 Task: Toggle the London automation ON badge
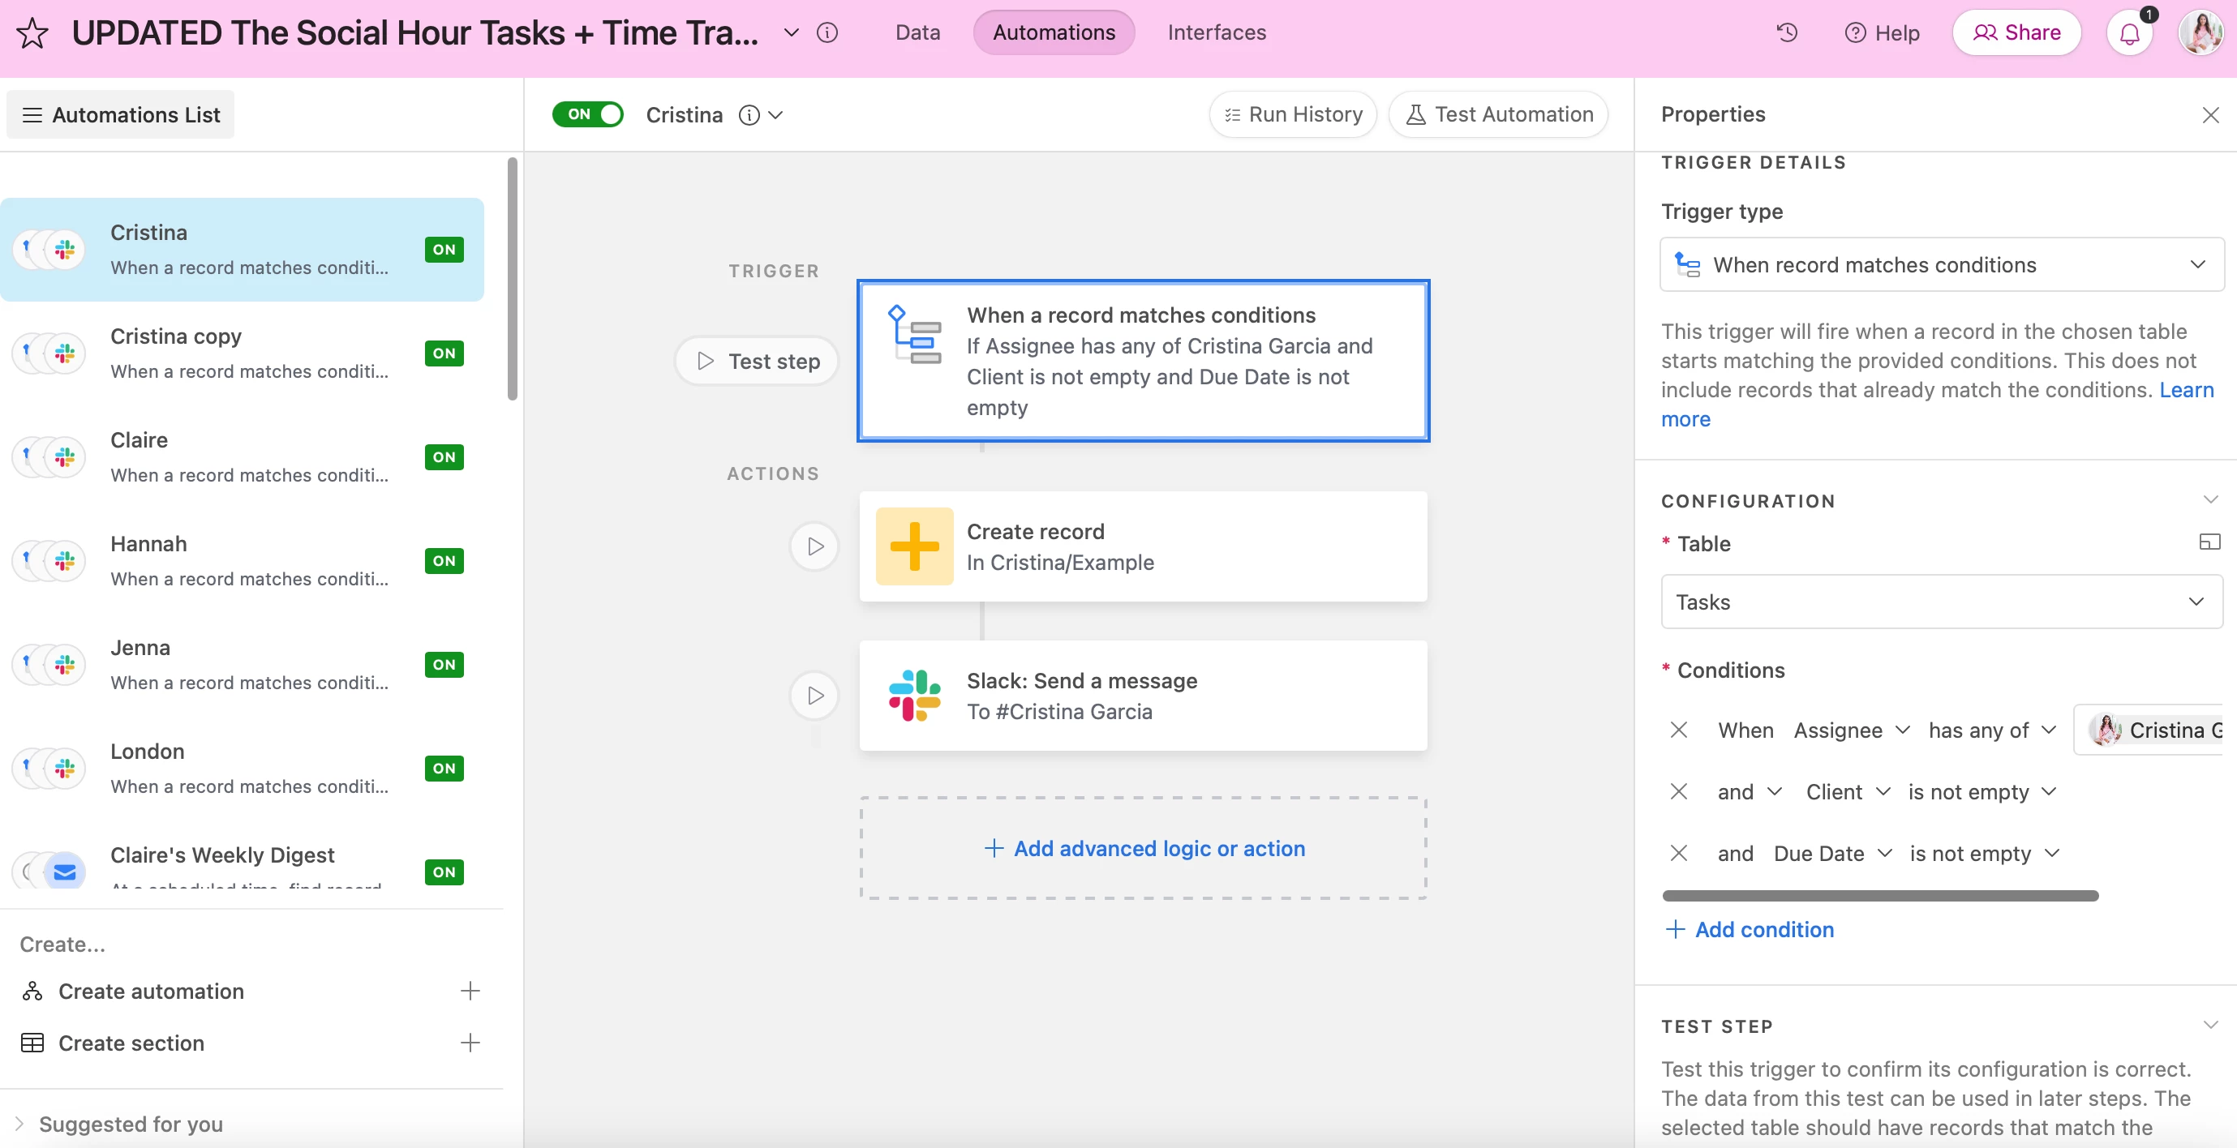tap(444, 768)
